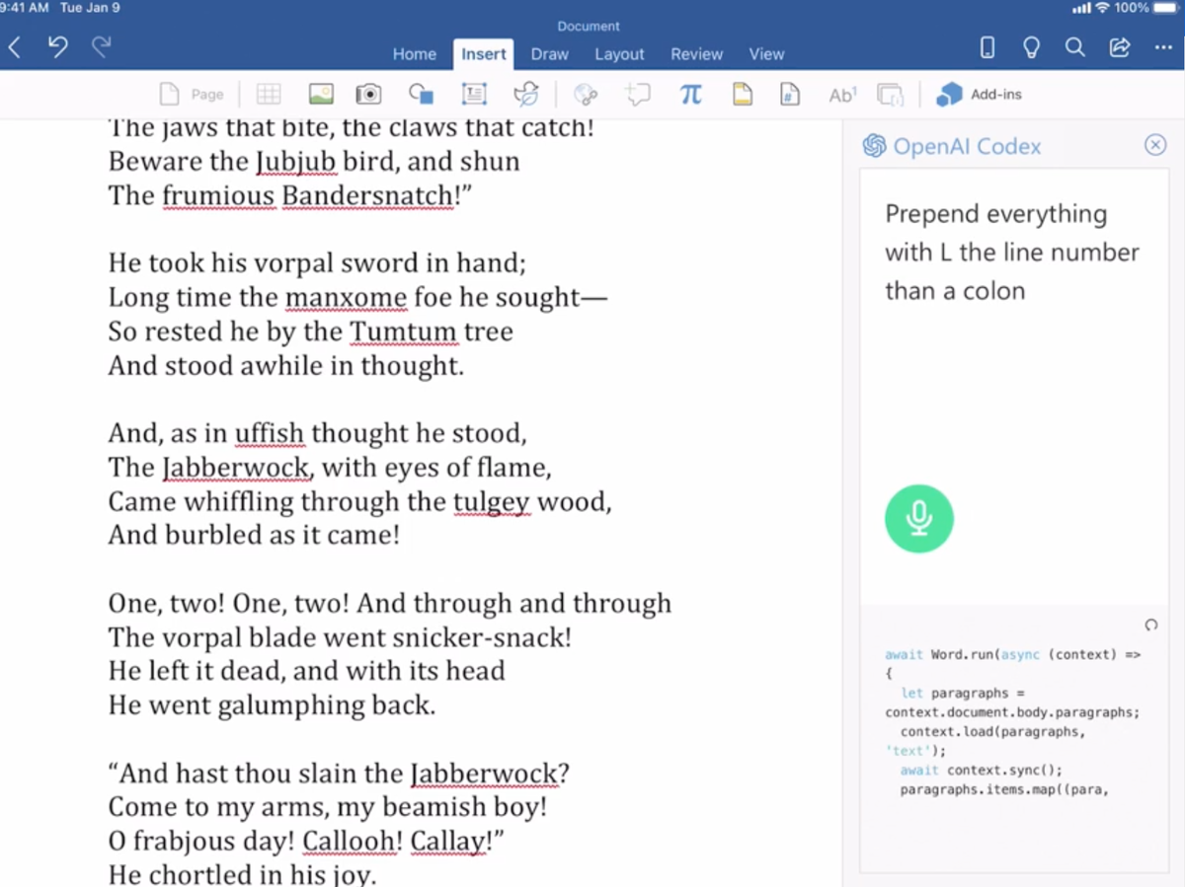
Task: Insert a footnote with the Ab1 icon
Action: [x=842, y=95]
